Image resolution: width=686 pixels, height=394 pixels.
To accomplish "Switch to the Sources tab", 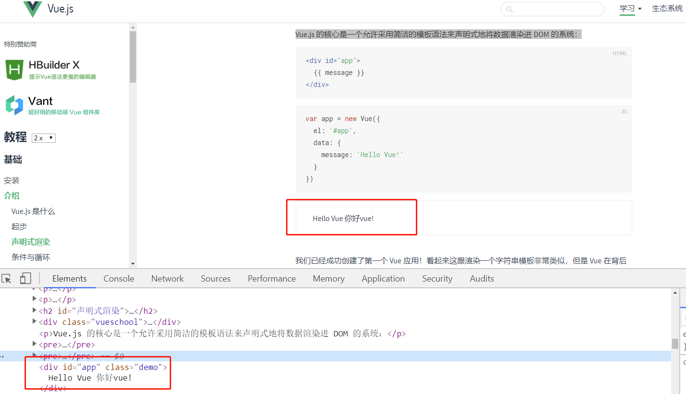I will (x=216, y=279).
